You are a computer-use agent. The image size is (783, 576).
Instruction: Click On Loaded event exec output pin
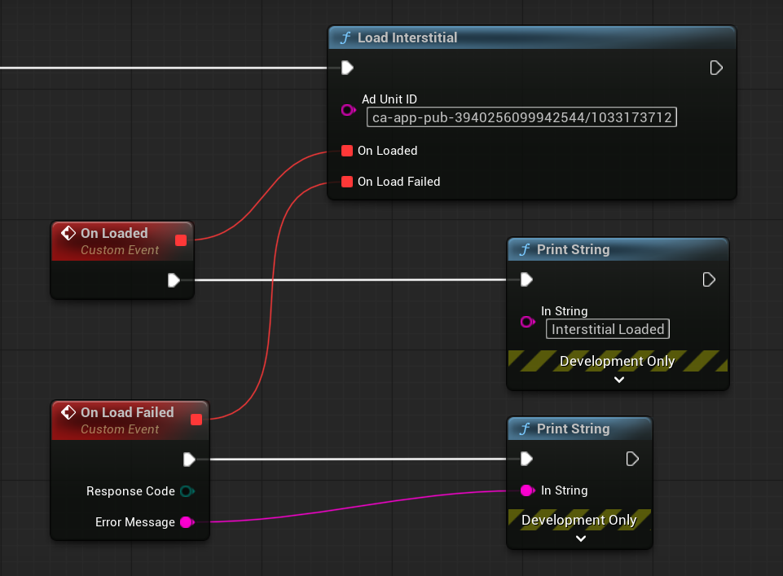tap(174, 280)
